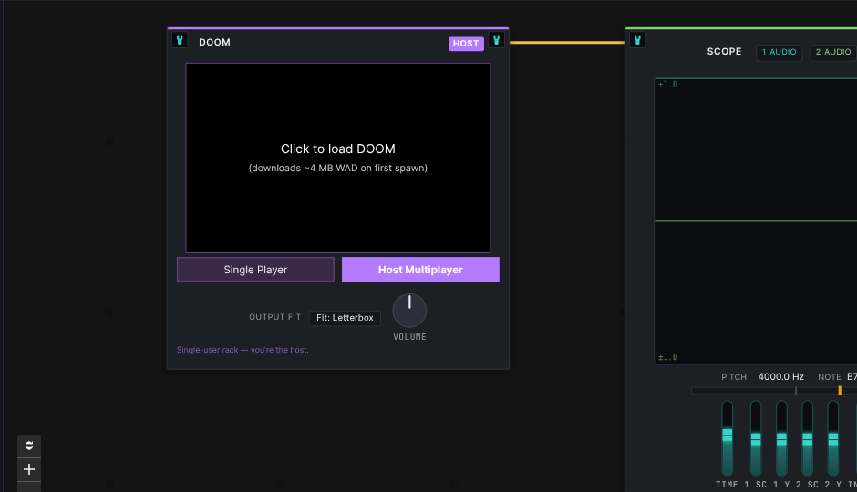Image resolution: width=857 pixels, height=492 pixels.
Task: Click the jack icon on the SCOPE module
Action: tap(637, 40)
